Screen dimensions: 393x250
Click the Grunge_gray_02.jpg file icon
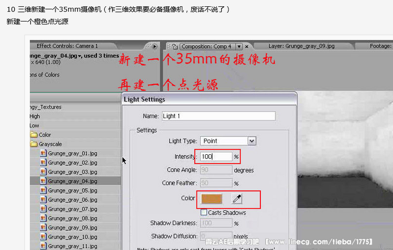[43, 163]
